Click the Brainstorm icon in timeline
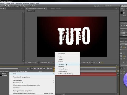The height and width of the screenshot is (95, 127). [48, 68]
